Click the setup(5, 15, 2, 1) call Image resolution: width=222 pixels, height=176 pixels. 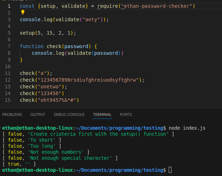[48, 33]
